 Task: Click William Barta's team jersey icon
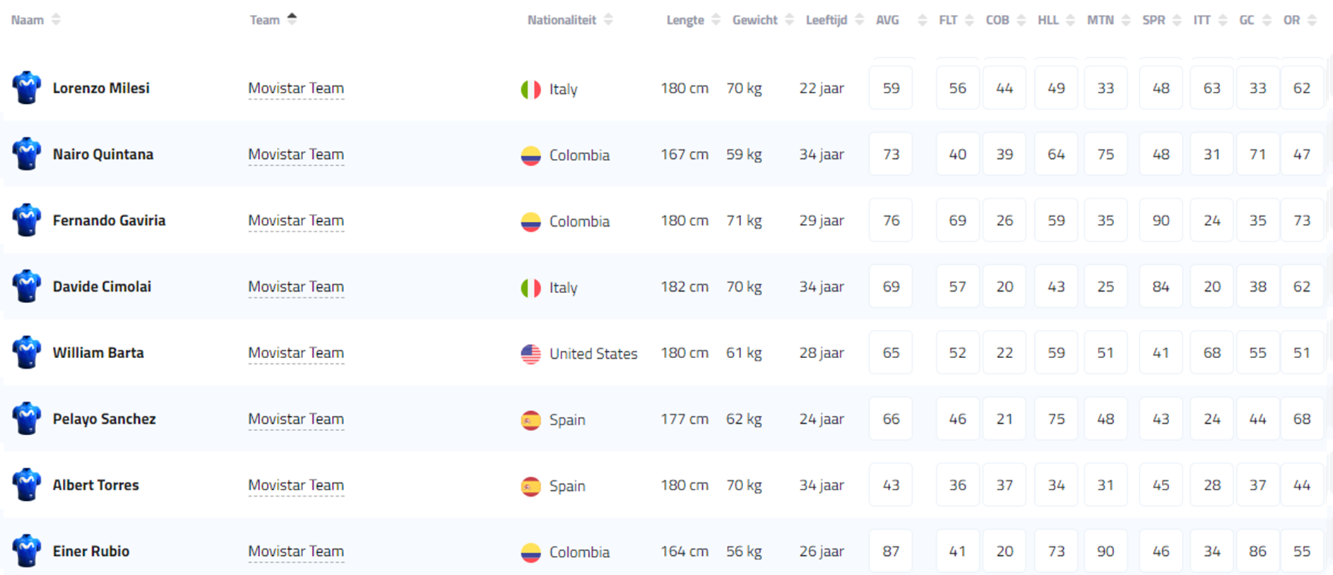pos(27,352)
